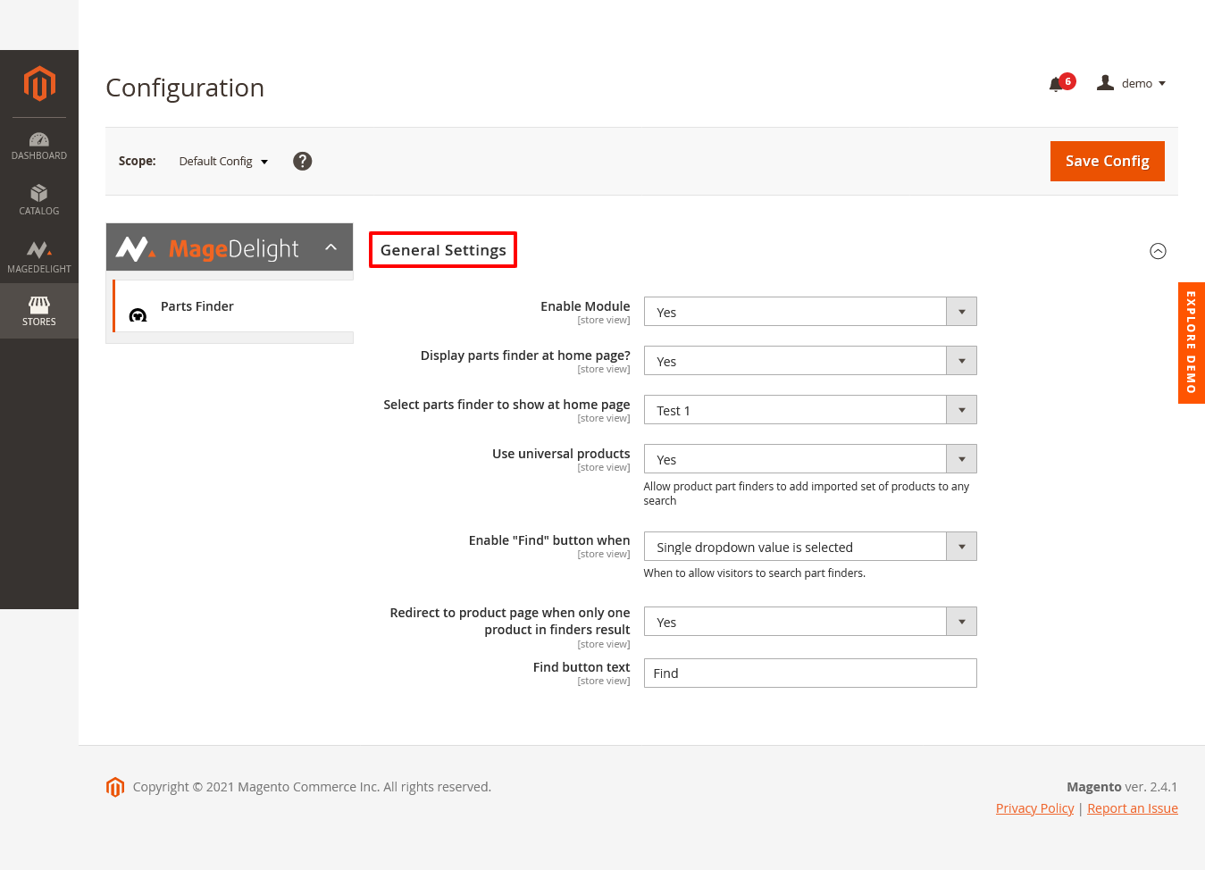Open the MageDelight sidebar menu
Screen dimensions: 1205x870
click(x=39, y=256)
